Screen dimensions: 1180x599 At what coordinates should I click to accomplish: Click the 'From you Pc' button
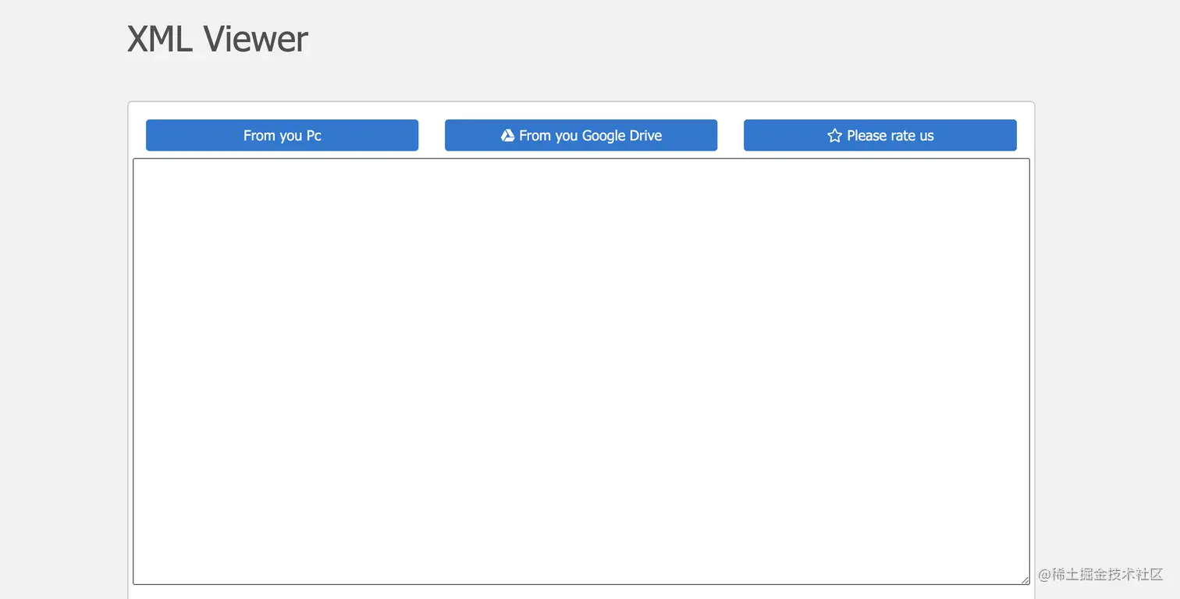(282, 135)
